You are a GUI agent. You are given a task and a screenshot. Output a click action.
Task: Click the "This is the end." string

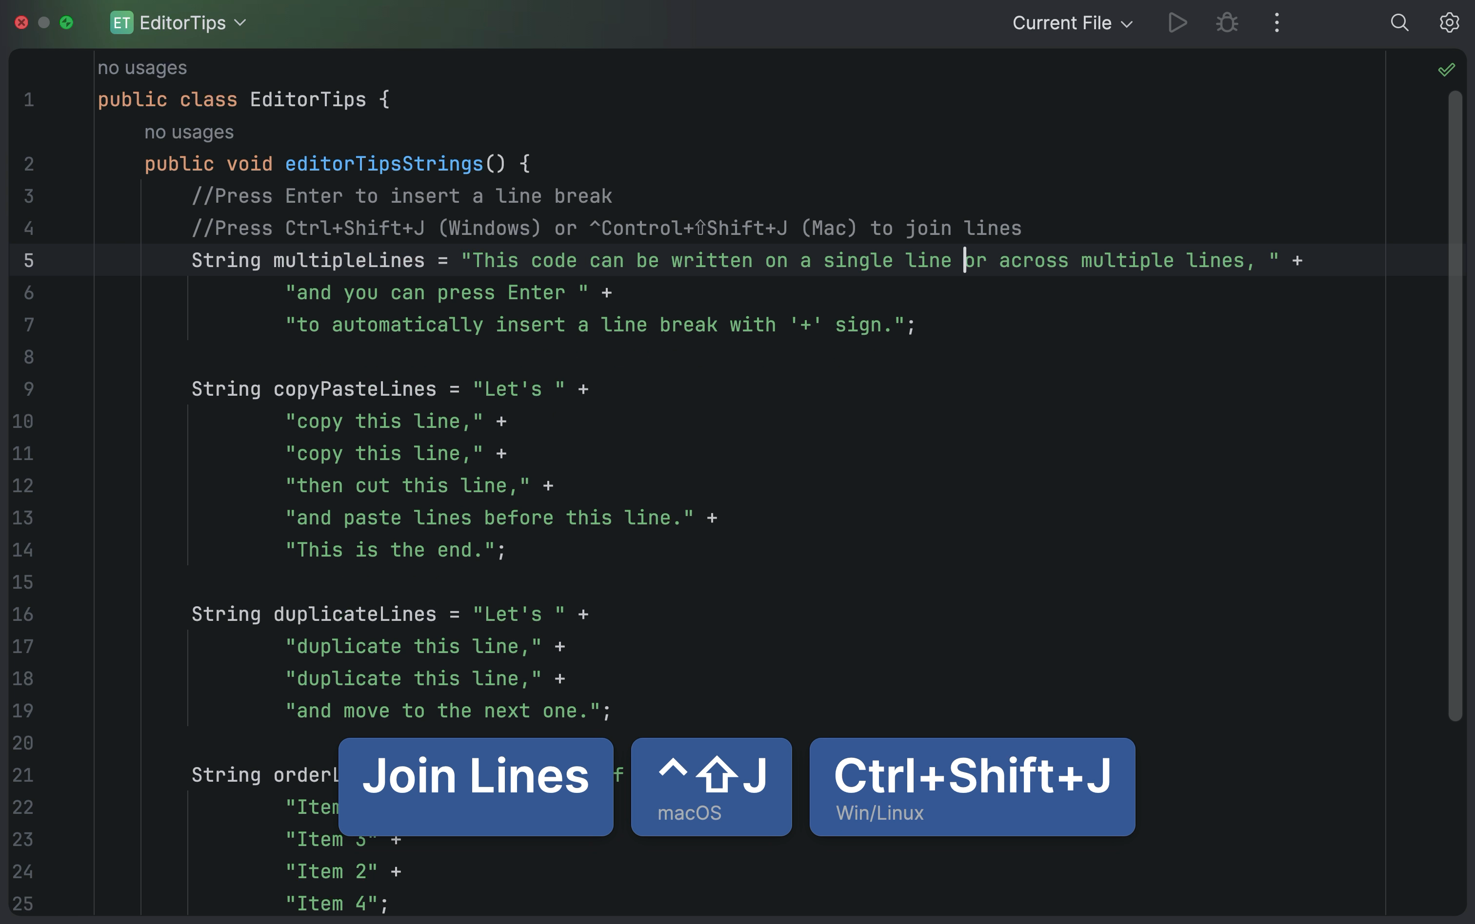coord(390,550)
